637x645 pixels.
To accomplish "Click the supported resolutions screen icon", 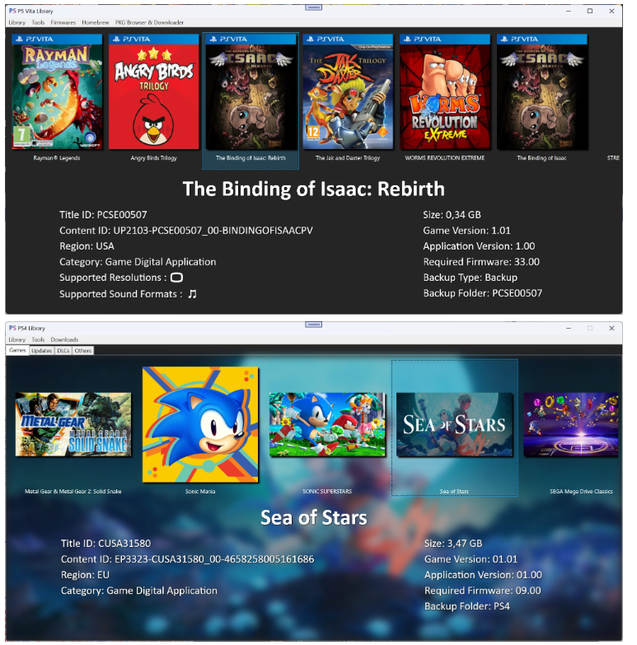I will tap(176, 278).
